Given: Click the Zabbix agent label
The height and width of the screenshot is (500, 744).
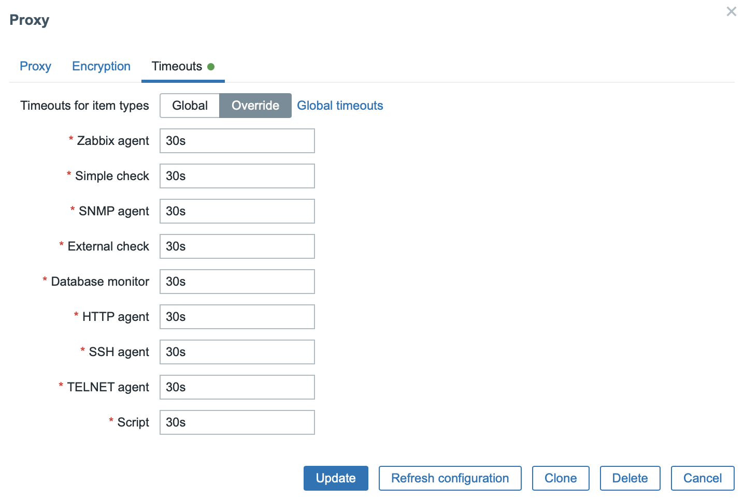Looking at the screenshot, I should (113, 141).
